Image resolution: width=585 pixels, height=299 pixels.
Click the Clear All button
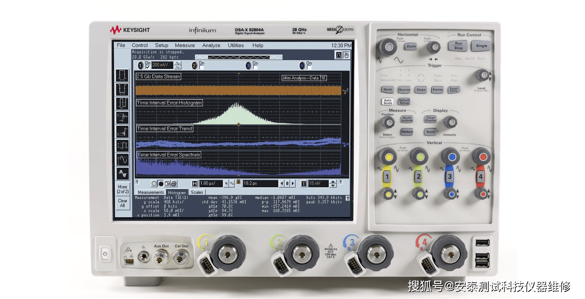[122, 203]
